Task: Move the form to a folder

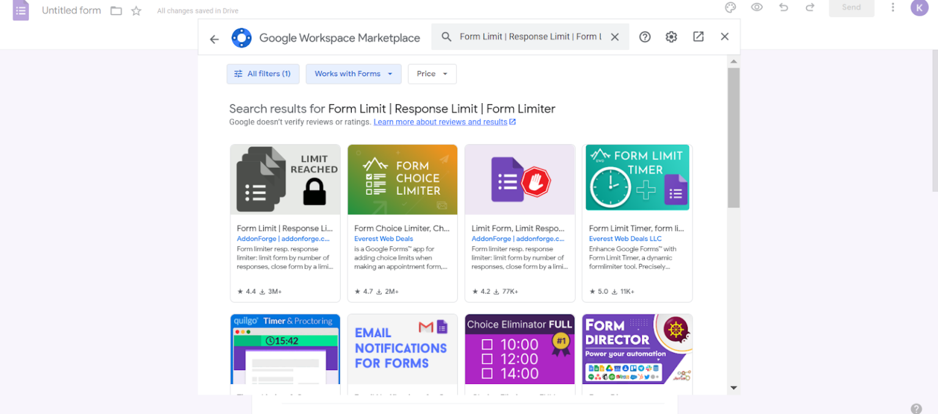Action: [x=115, y=10]
